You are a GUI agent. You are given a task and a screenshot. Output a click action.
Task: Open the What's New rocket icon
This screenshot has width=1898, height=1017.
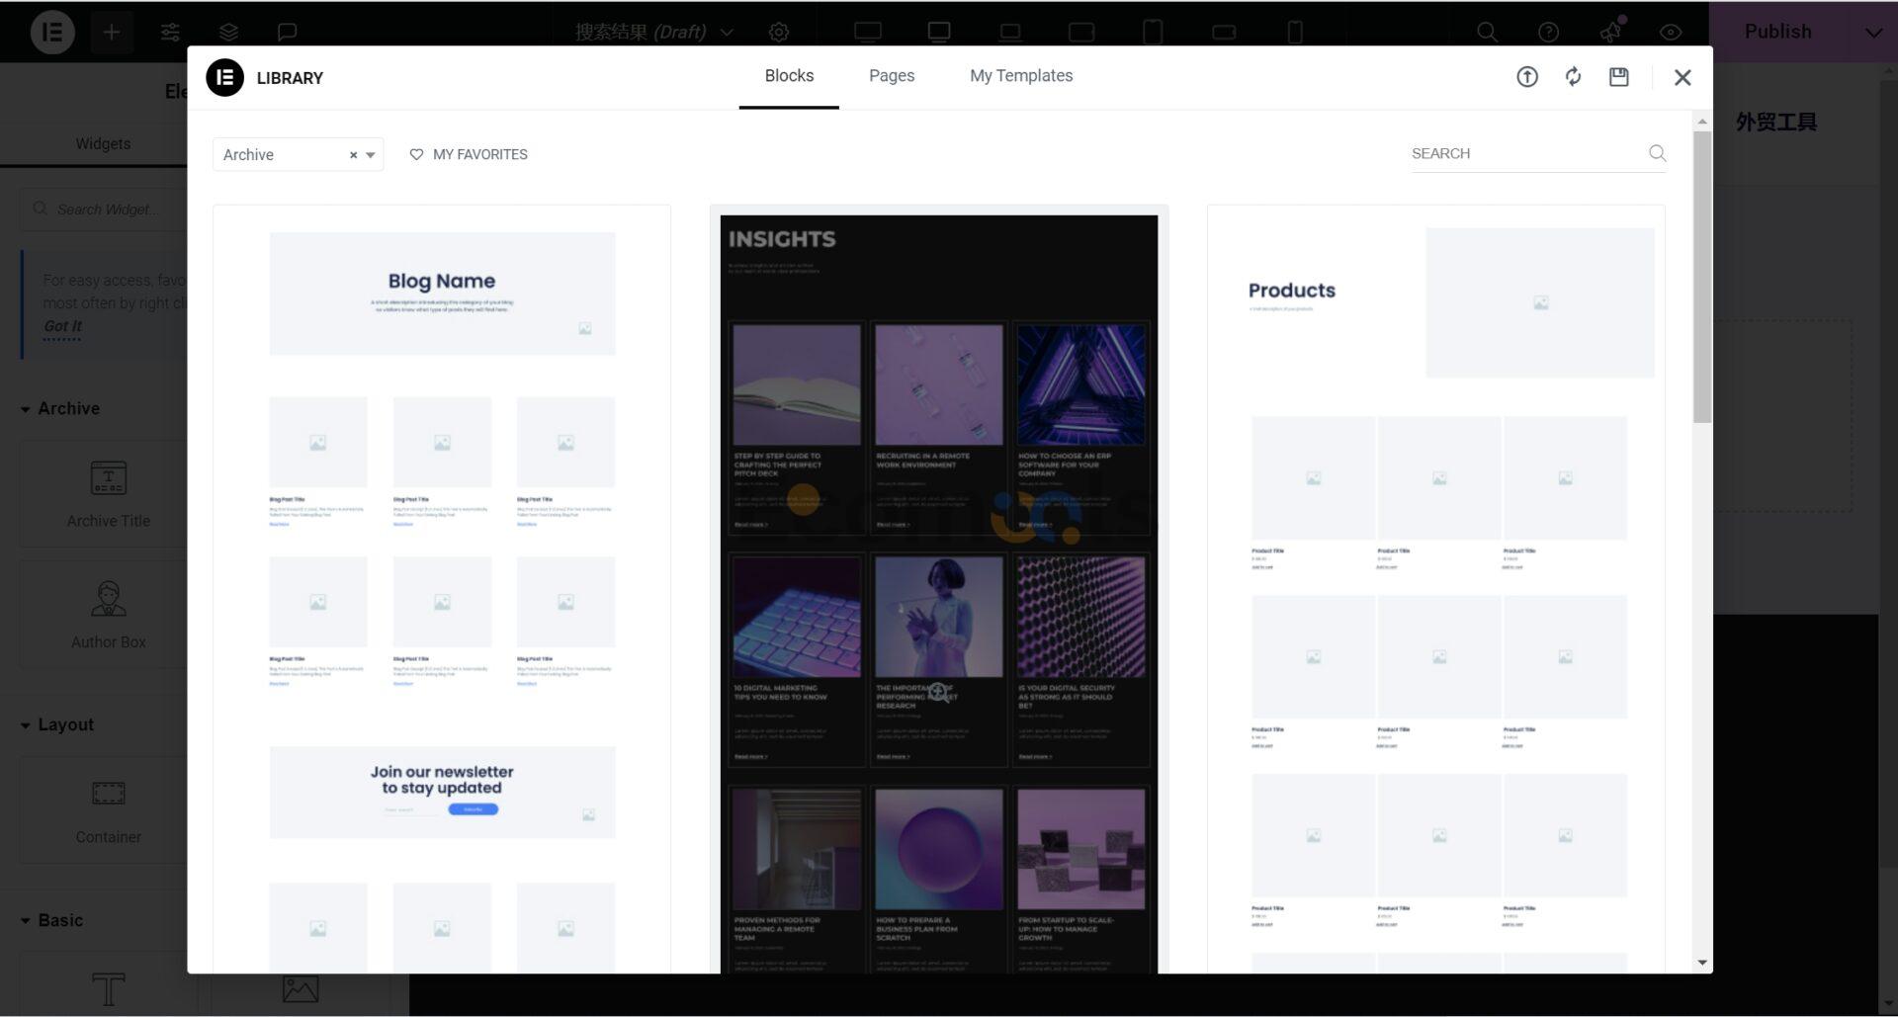point(1610,32)
